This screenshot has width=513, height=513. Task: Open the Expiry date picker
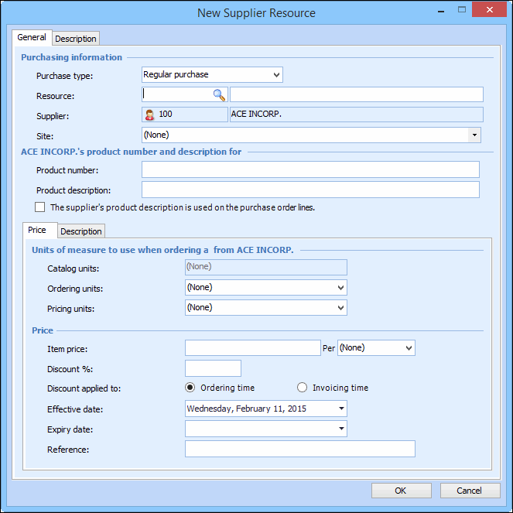point(340,429)
